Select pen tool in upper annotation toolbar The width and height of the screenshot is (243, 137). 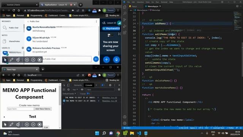pyautogui.click(x=11, y=60)
